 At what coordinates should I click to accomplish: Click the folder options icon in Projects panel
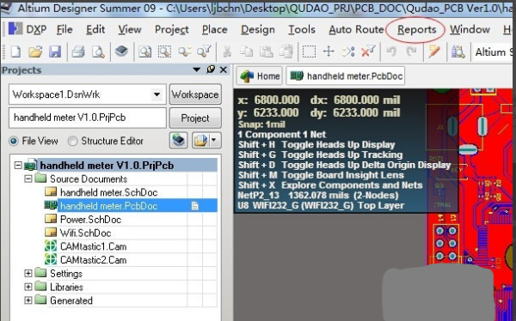coord(200,141)
